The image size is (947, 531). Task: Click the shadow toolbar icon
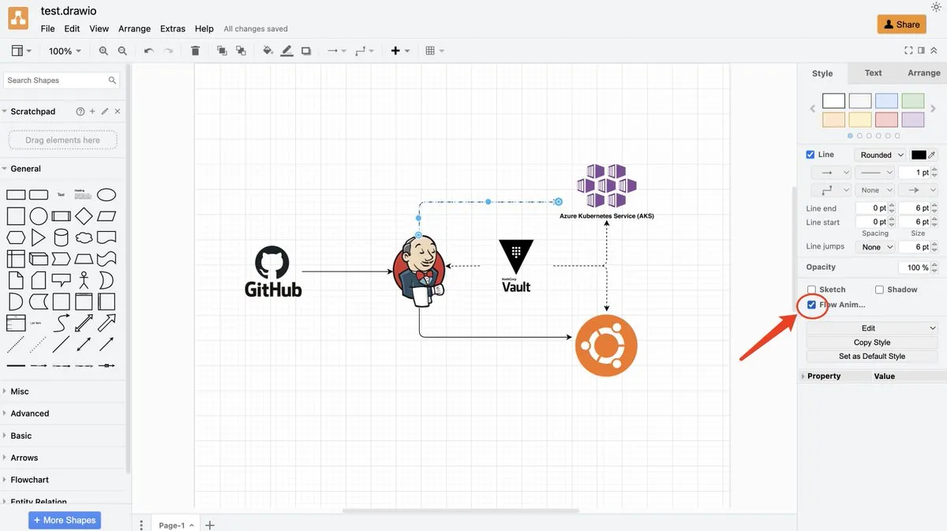point(306,50)
